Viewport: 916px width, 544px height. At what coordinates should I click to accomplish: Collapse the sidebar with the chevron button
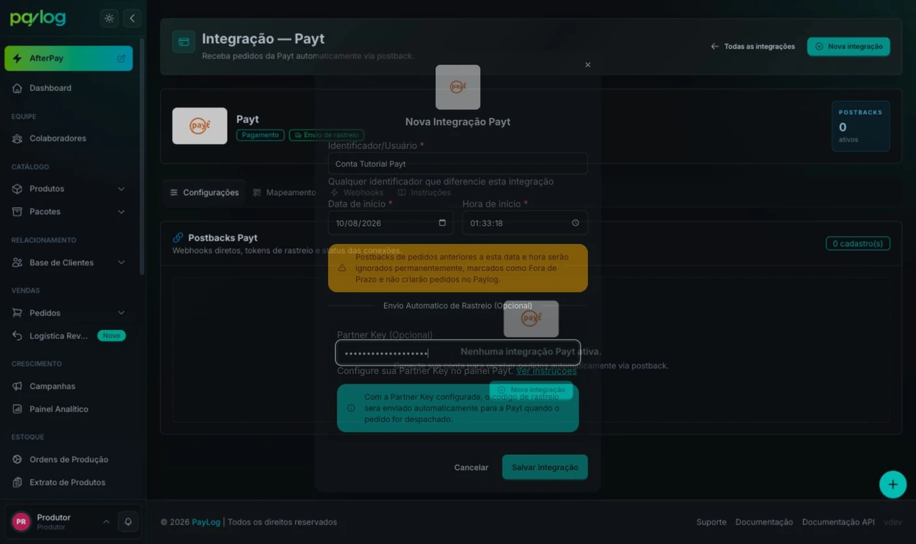pos(132,18)
